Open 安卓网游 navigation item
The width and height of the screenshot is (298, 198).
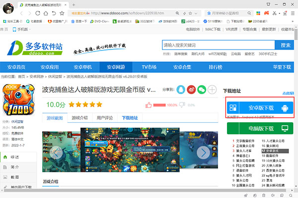click(x=116, y=67)
